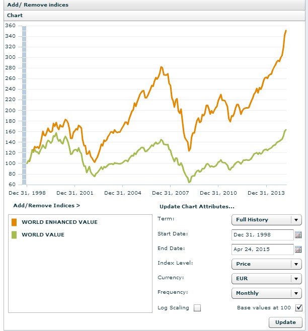Open the End Date calendar picker icon
Image resolution: width=308 pixels, height=331 pixels.
pyautogui.click(x=298, y=250)
